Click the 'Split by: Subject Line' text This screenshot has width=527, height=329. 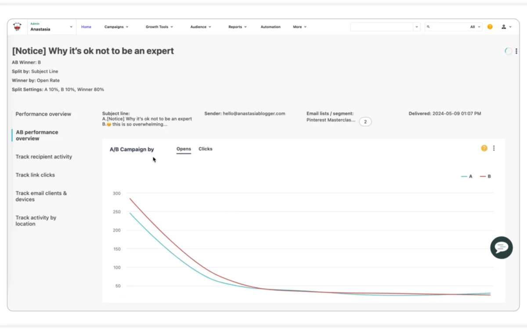coord(35,72)
